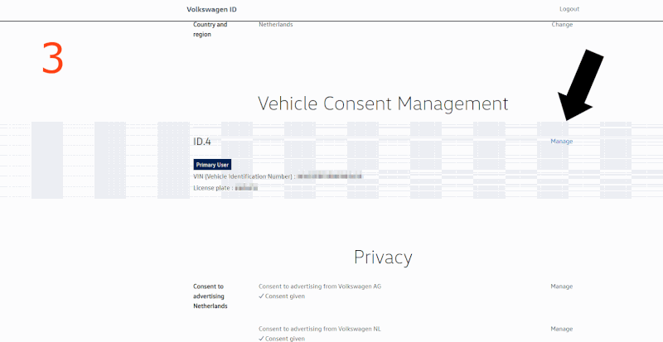Manage consent to advertising from Volkswagen AG

coord(562,287)
